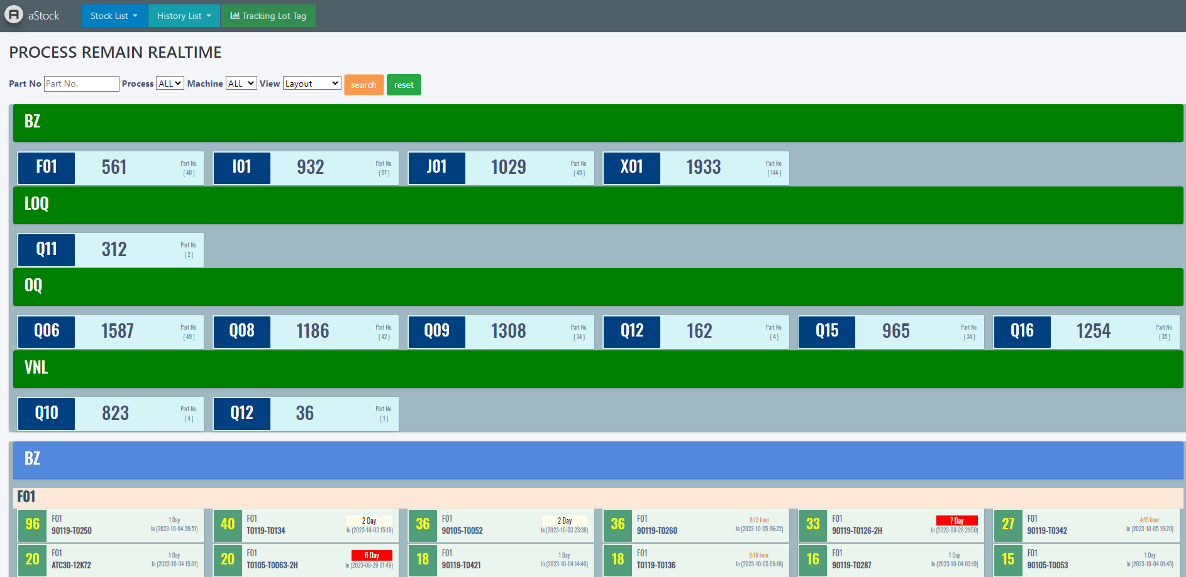Open lot card 90119-T0126-2H with 7 Day tag

[x=890, y=526]
